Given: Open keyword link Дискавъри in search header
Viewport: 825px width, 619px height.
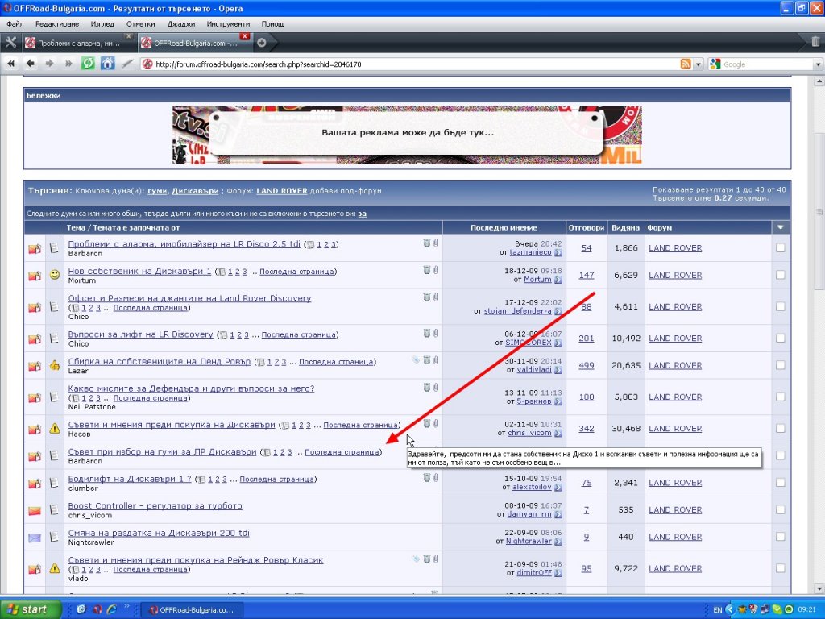Looking at the screenshot, I should click(x=195, y=191).
